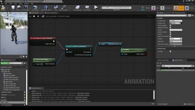Open Find in blueprint tool
This screenshot has width=195, height=110.
point(56,8)
